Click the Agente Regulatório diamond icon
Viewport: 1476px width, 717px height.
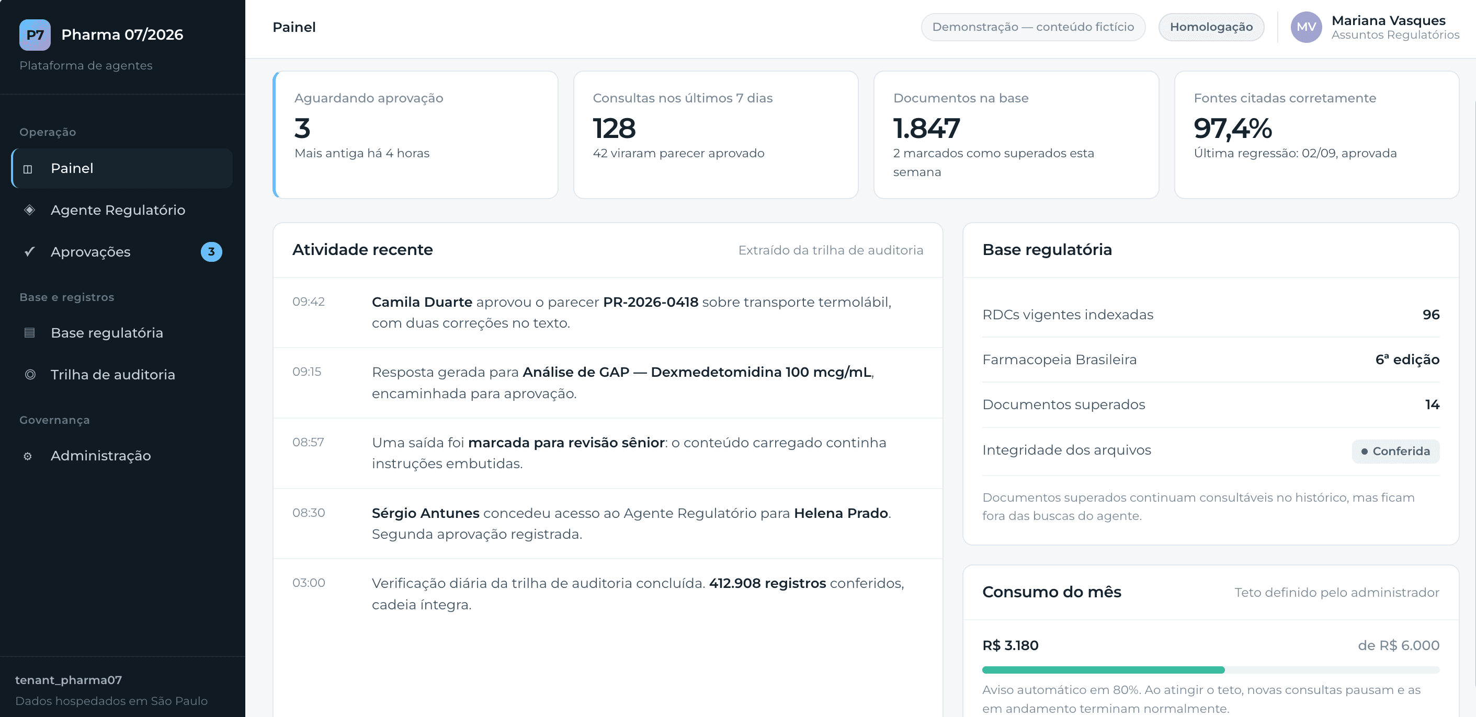coord(30,210)
